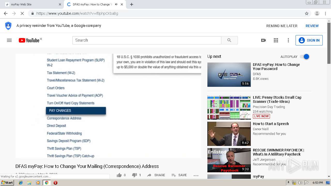This screenshot has height=186, width=331.
Task: Open 'DFAS myPay: How to Change Your Password' title
Action: coord(276,67)
